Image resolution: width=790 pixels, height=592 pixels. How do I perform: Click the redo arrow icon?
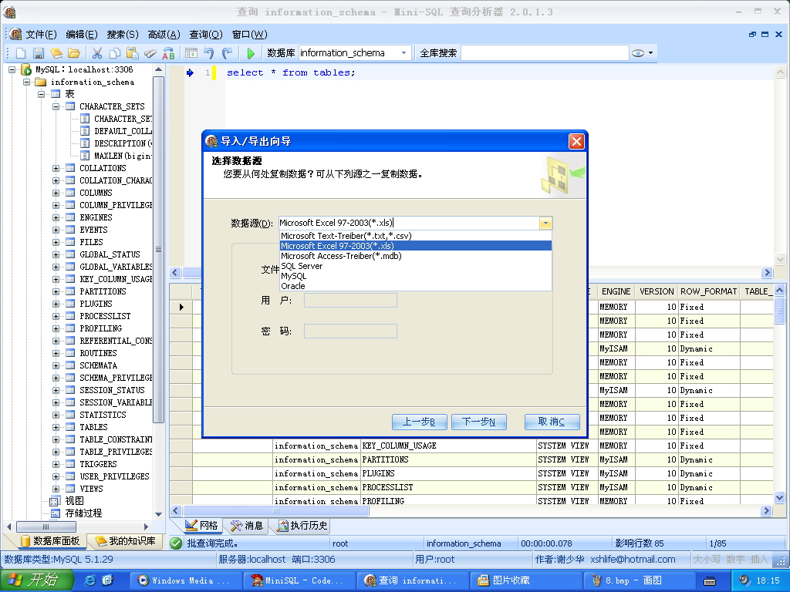pyautogui.click(x=228, y=53)
